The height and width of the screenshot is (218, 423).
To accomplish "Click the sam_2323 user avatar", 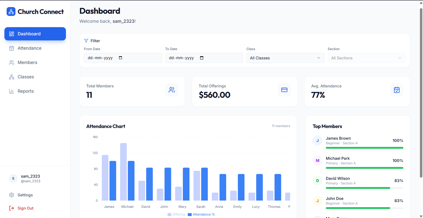I will point(13,179).
